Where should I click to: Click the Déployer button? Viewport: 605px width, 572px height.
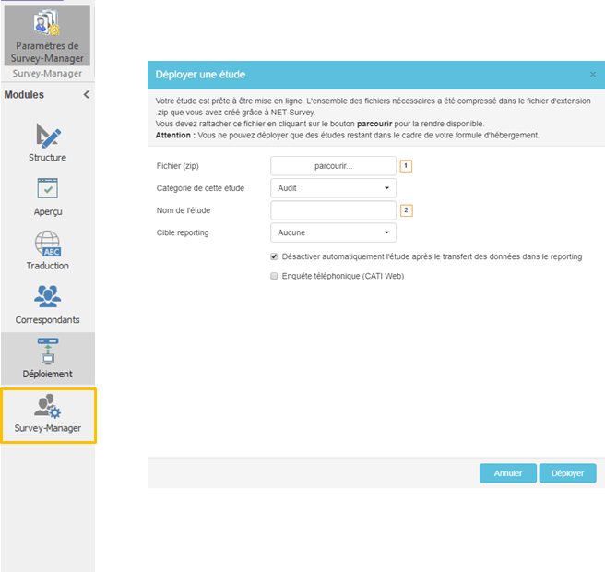(x=567, y=473)
